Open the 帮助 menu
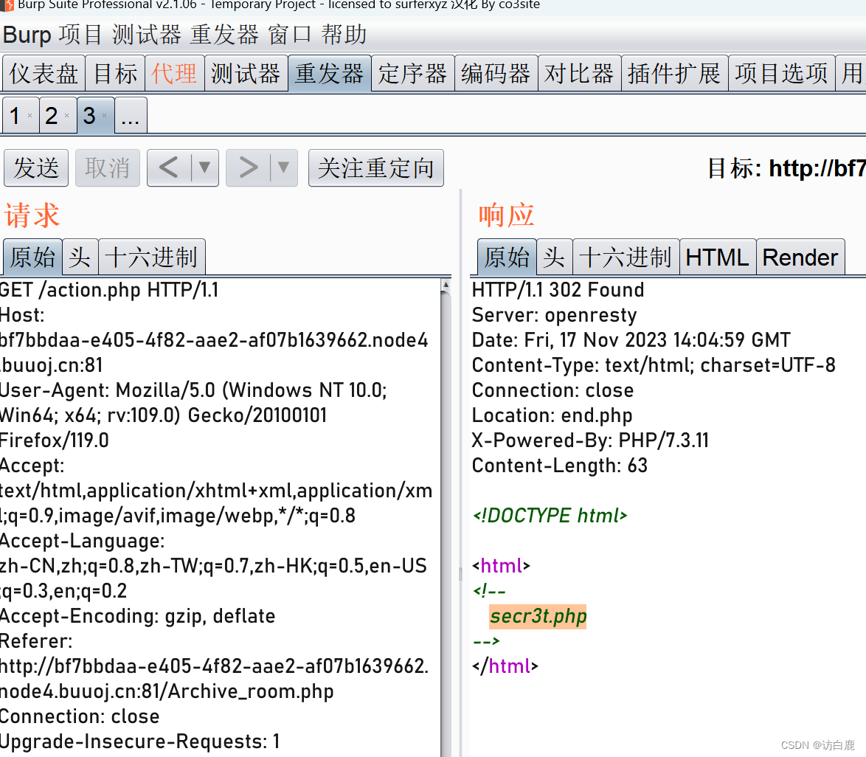Screen dimensions: 866x757 pos(344,35)
